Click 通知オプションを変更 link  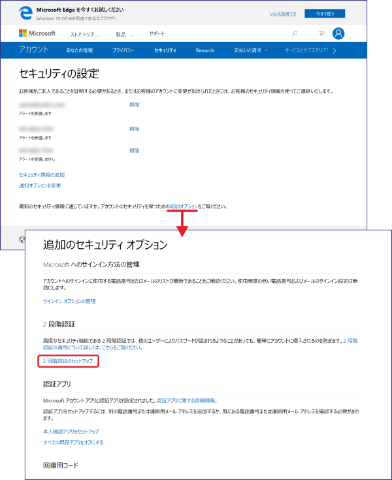pyautogui.click(x=40, y=185)
